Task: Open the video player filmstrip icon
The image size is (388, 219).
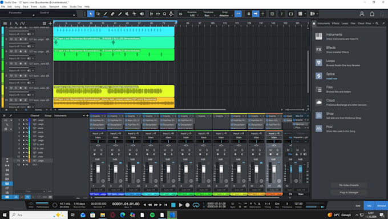Action: [291, 14]
